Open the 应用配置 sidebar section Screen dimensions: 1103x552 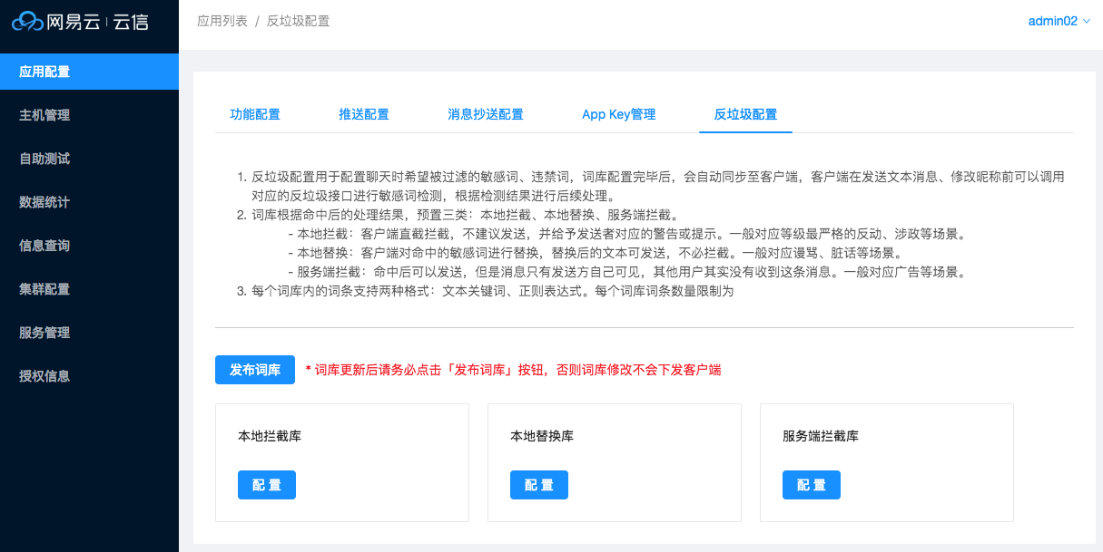(50, 70)
